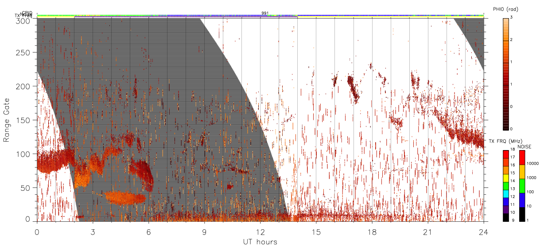The height and width of the screenshot is (251, 544).
Task: Click tick label 250 on Range Gate axis
Action: pyautogui.click(x=23, y=53)
